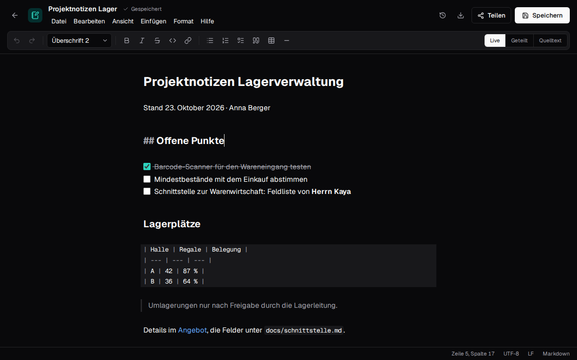Insert inline code formatting
This screenshot has width=577, height=360.
pos(173,40)
